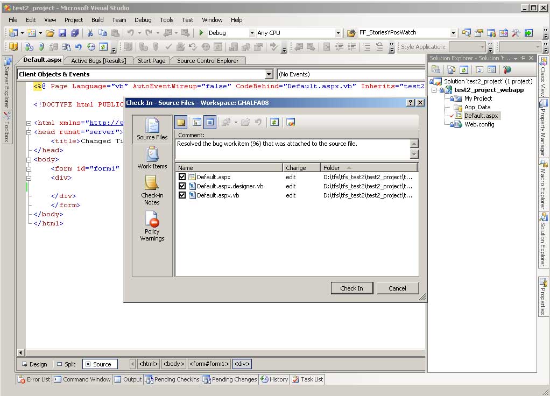Click the Save icon in main toolbar
Screen dimensions: 550x396
tap(62, 33)
